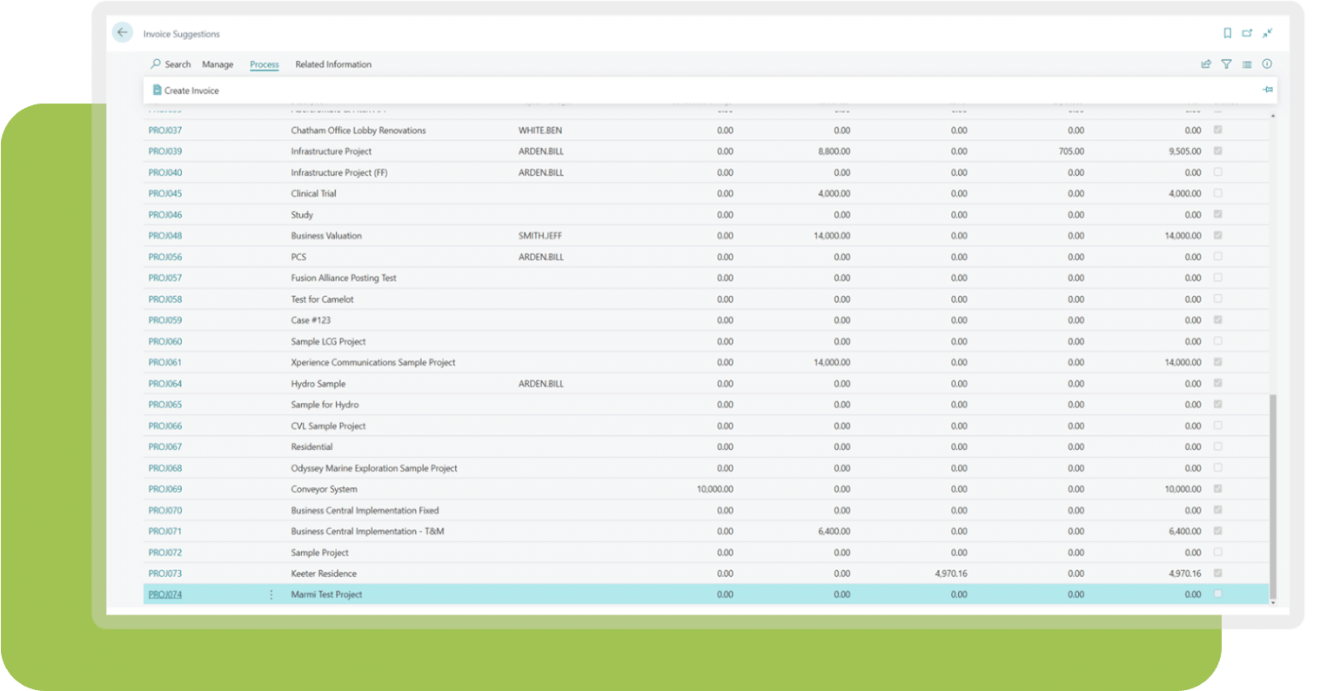Click the 9,505.00 total in PROJ039 row

1185,151
